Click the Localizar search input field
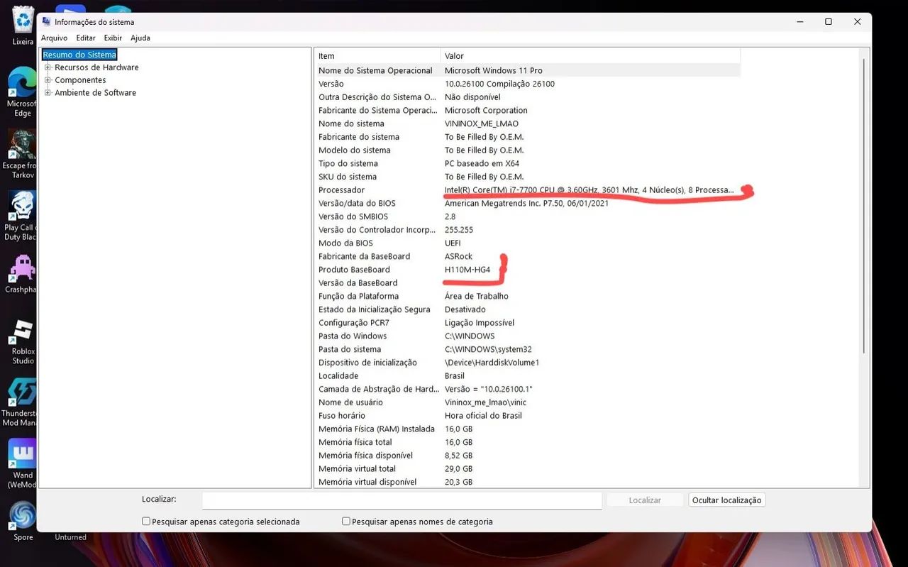The image size is (908, 567). tap(402, 500)
